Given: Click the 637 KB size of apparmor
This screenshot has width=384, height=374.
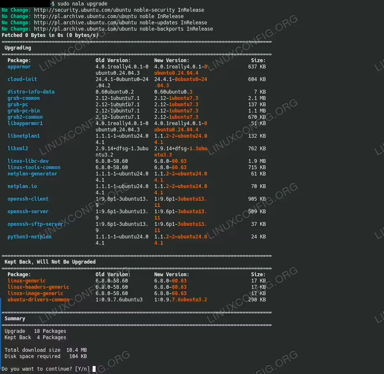Looking at the screenshot, I should point(257,67).
